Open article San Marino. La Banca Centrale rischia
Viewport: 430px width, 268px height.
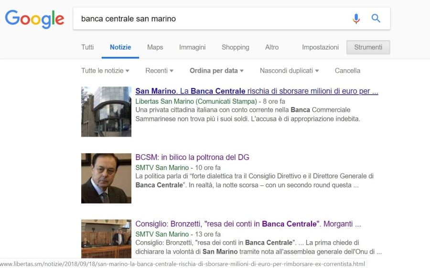[x=257, y=91]
